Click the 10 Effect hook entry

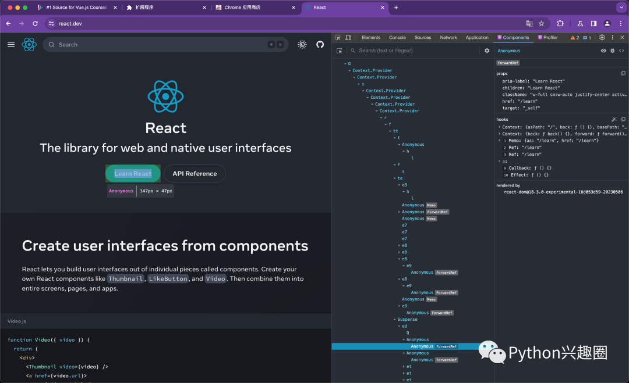526,175
